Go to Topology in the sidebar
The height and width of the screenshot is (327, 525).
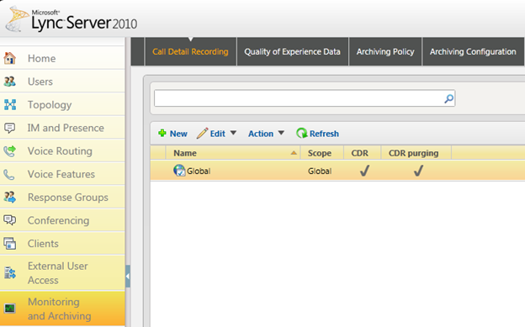pos(62,104)
